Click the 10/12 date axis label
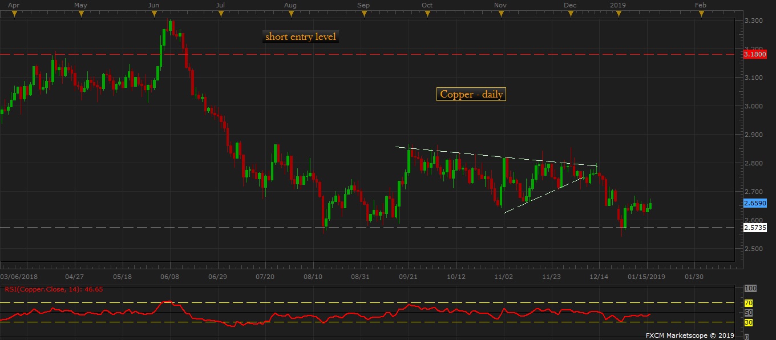This screenshot has height=340, width=776. pyautogui.click(x=456, y=276)
